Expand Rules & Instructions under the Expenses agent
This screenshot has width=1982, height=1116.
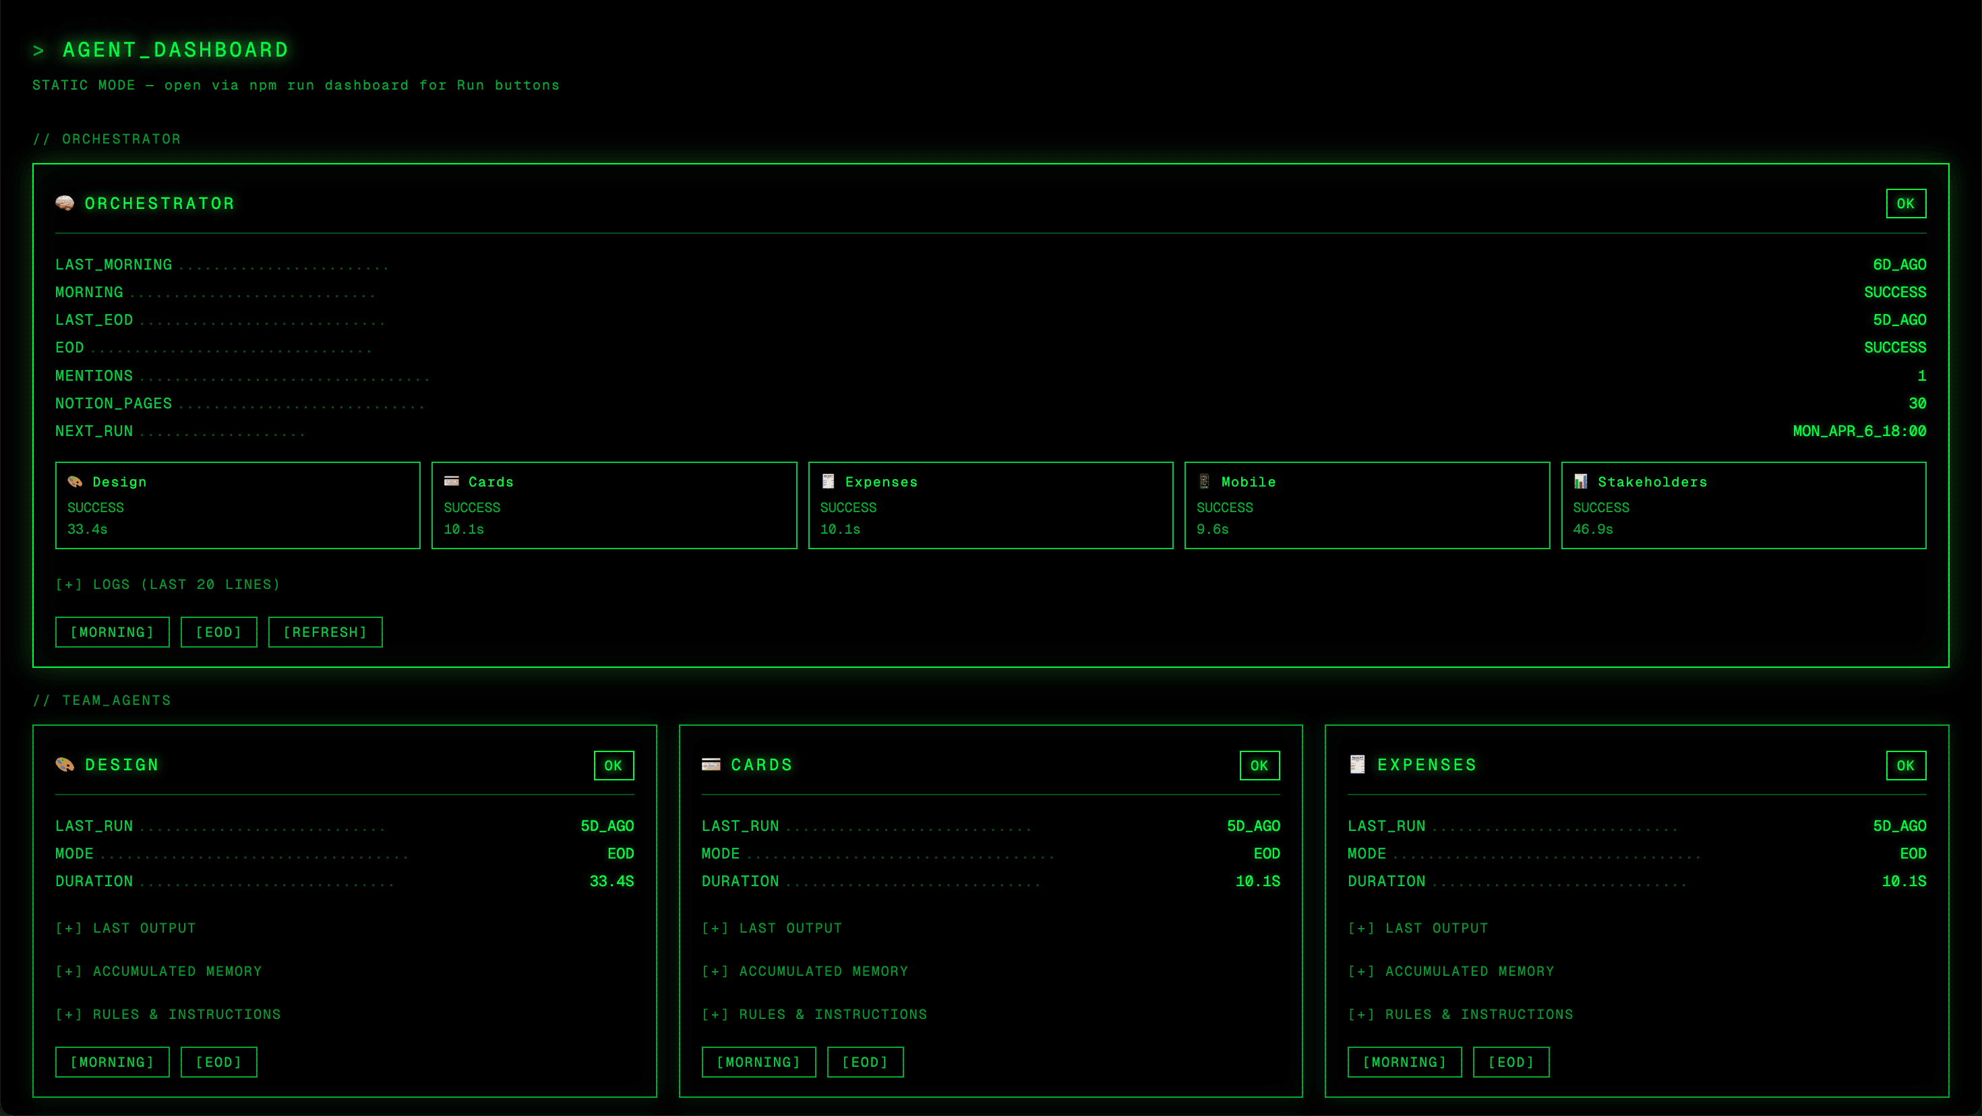click(1460, 1014)
